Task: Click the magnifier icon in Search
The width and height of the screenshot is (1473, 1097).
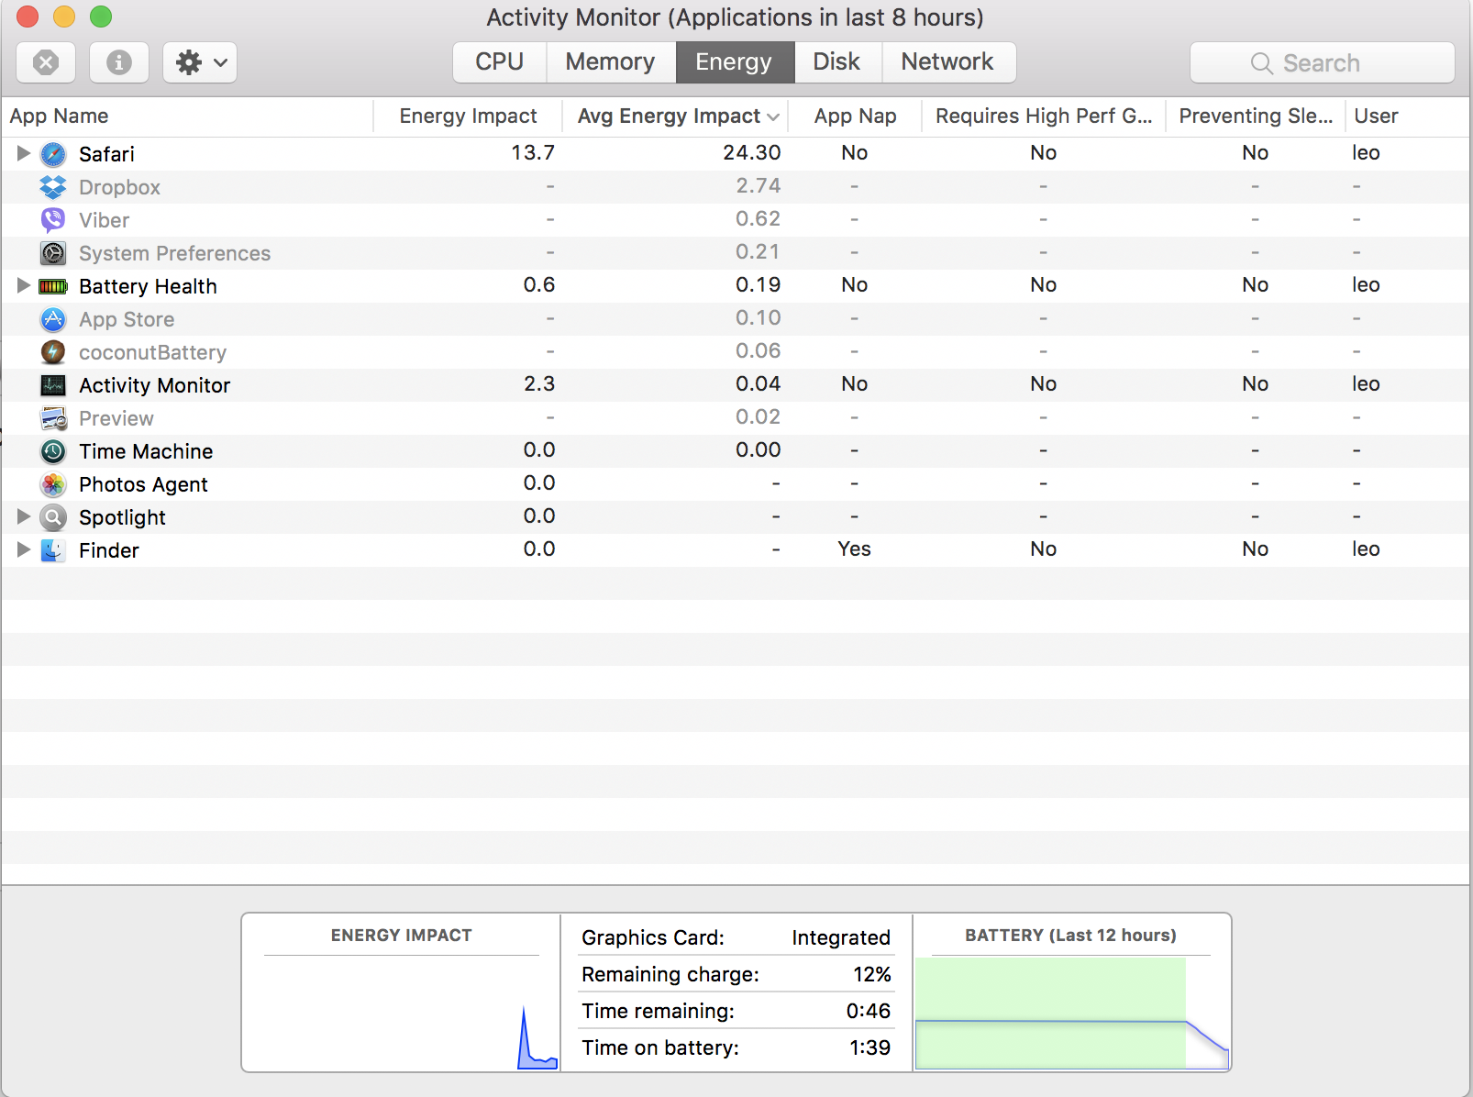Action: pyautogui.click(x=1262, y=63)
